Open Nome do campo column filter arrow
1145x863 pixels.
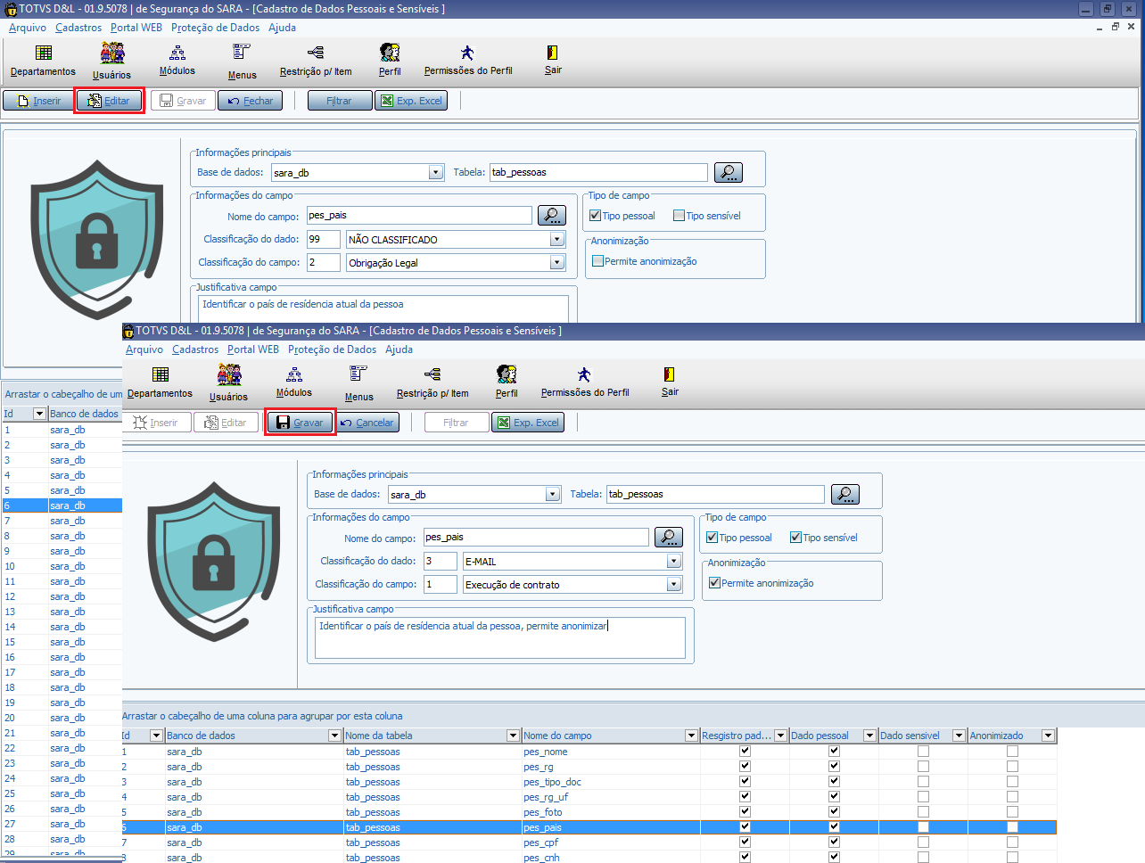(x=691, y=736)
